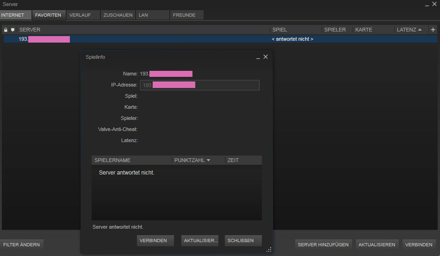The width and height of the screenshot is (440, 256).
Task: Click the VAC shield column icon
Action: click(12, 30)
